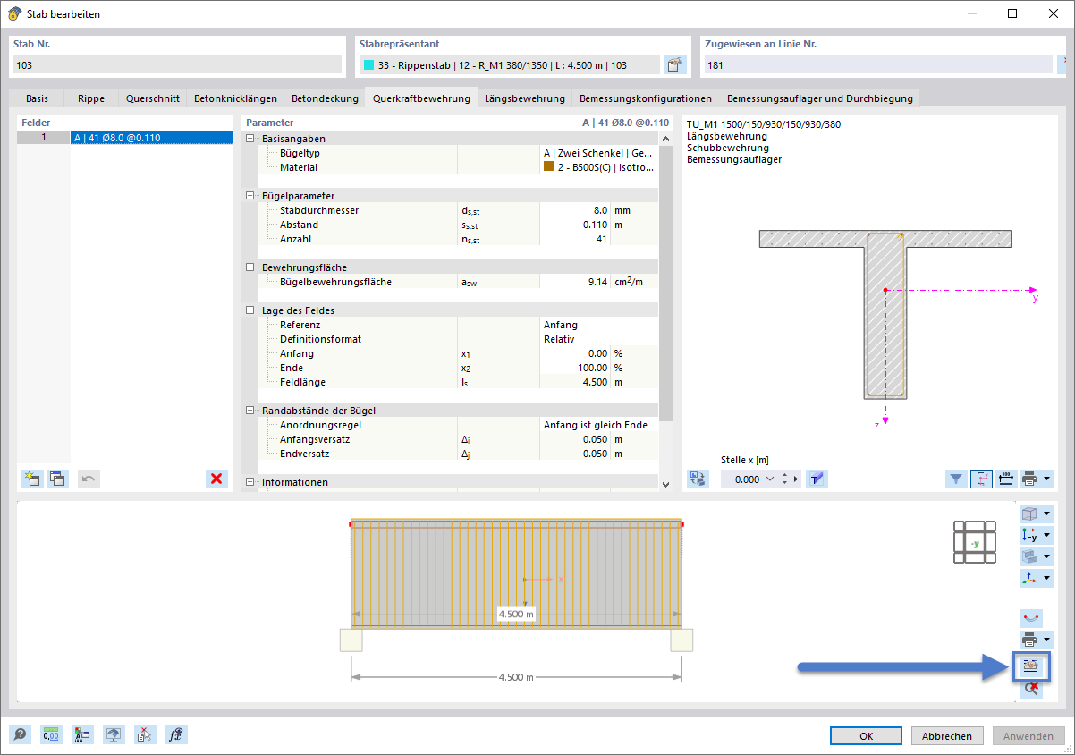Screen dimensions: 1075x755
Task: Click the rendering display icon in bottom toolbar
Action: [114, 735]
